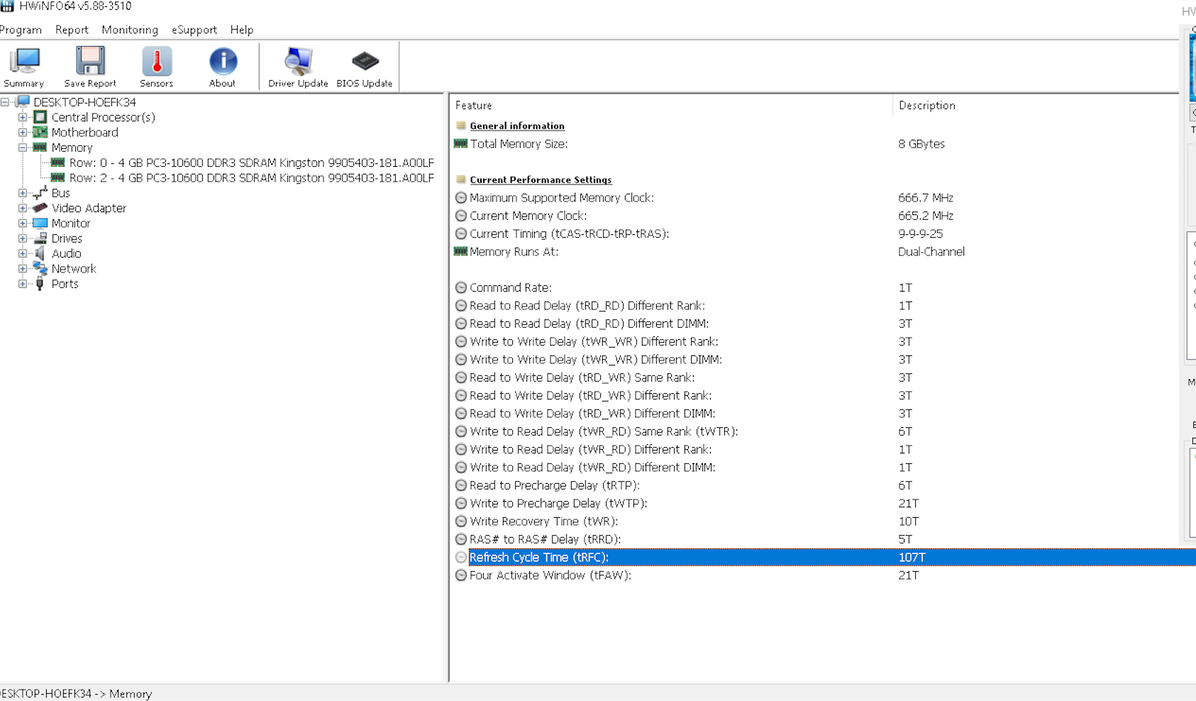Click the Bus tree icon
The width and height of the screenshot is (1196, 701).
click(x=40, y=193)
